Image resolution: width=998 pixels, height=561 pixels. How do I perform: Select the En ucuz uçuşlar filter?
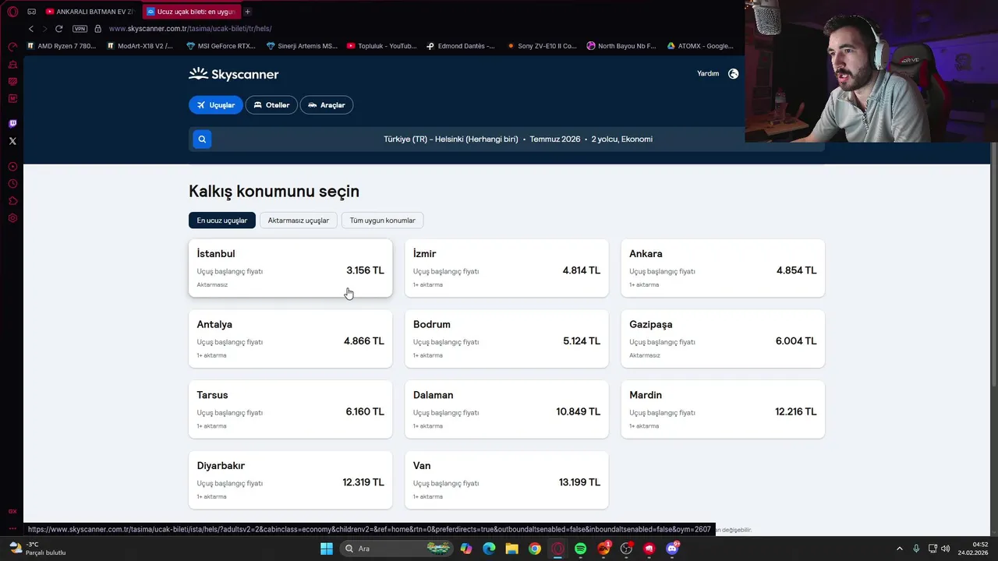[222, 221]
